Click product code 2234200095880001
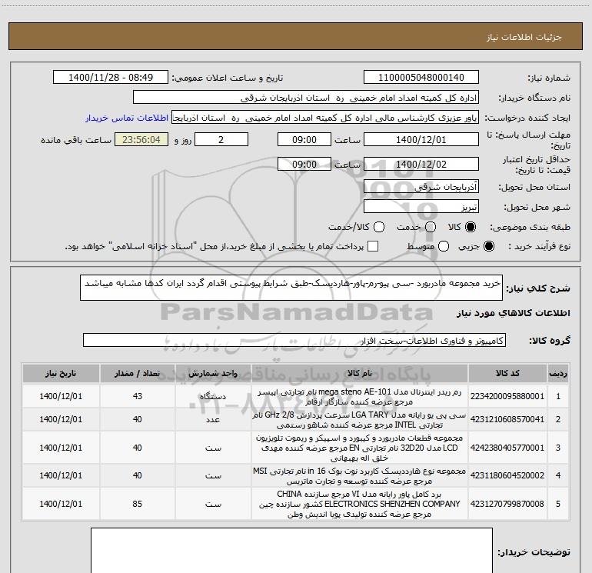The width and height of the screenshot is (592, 573). (507, 396)
